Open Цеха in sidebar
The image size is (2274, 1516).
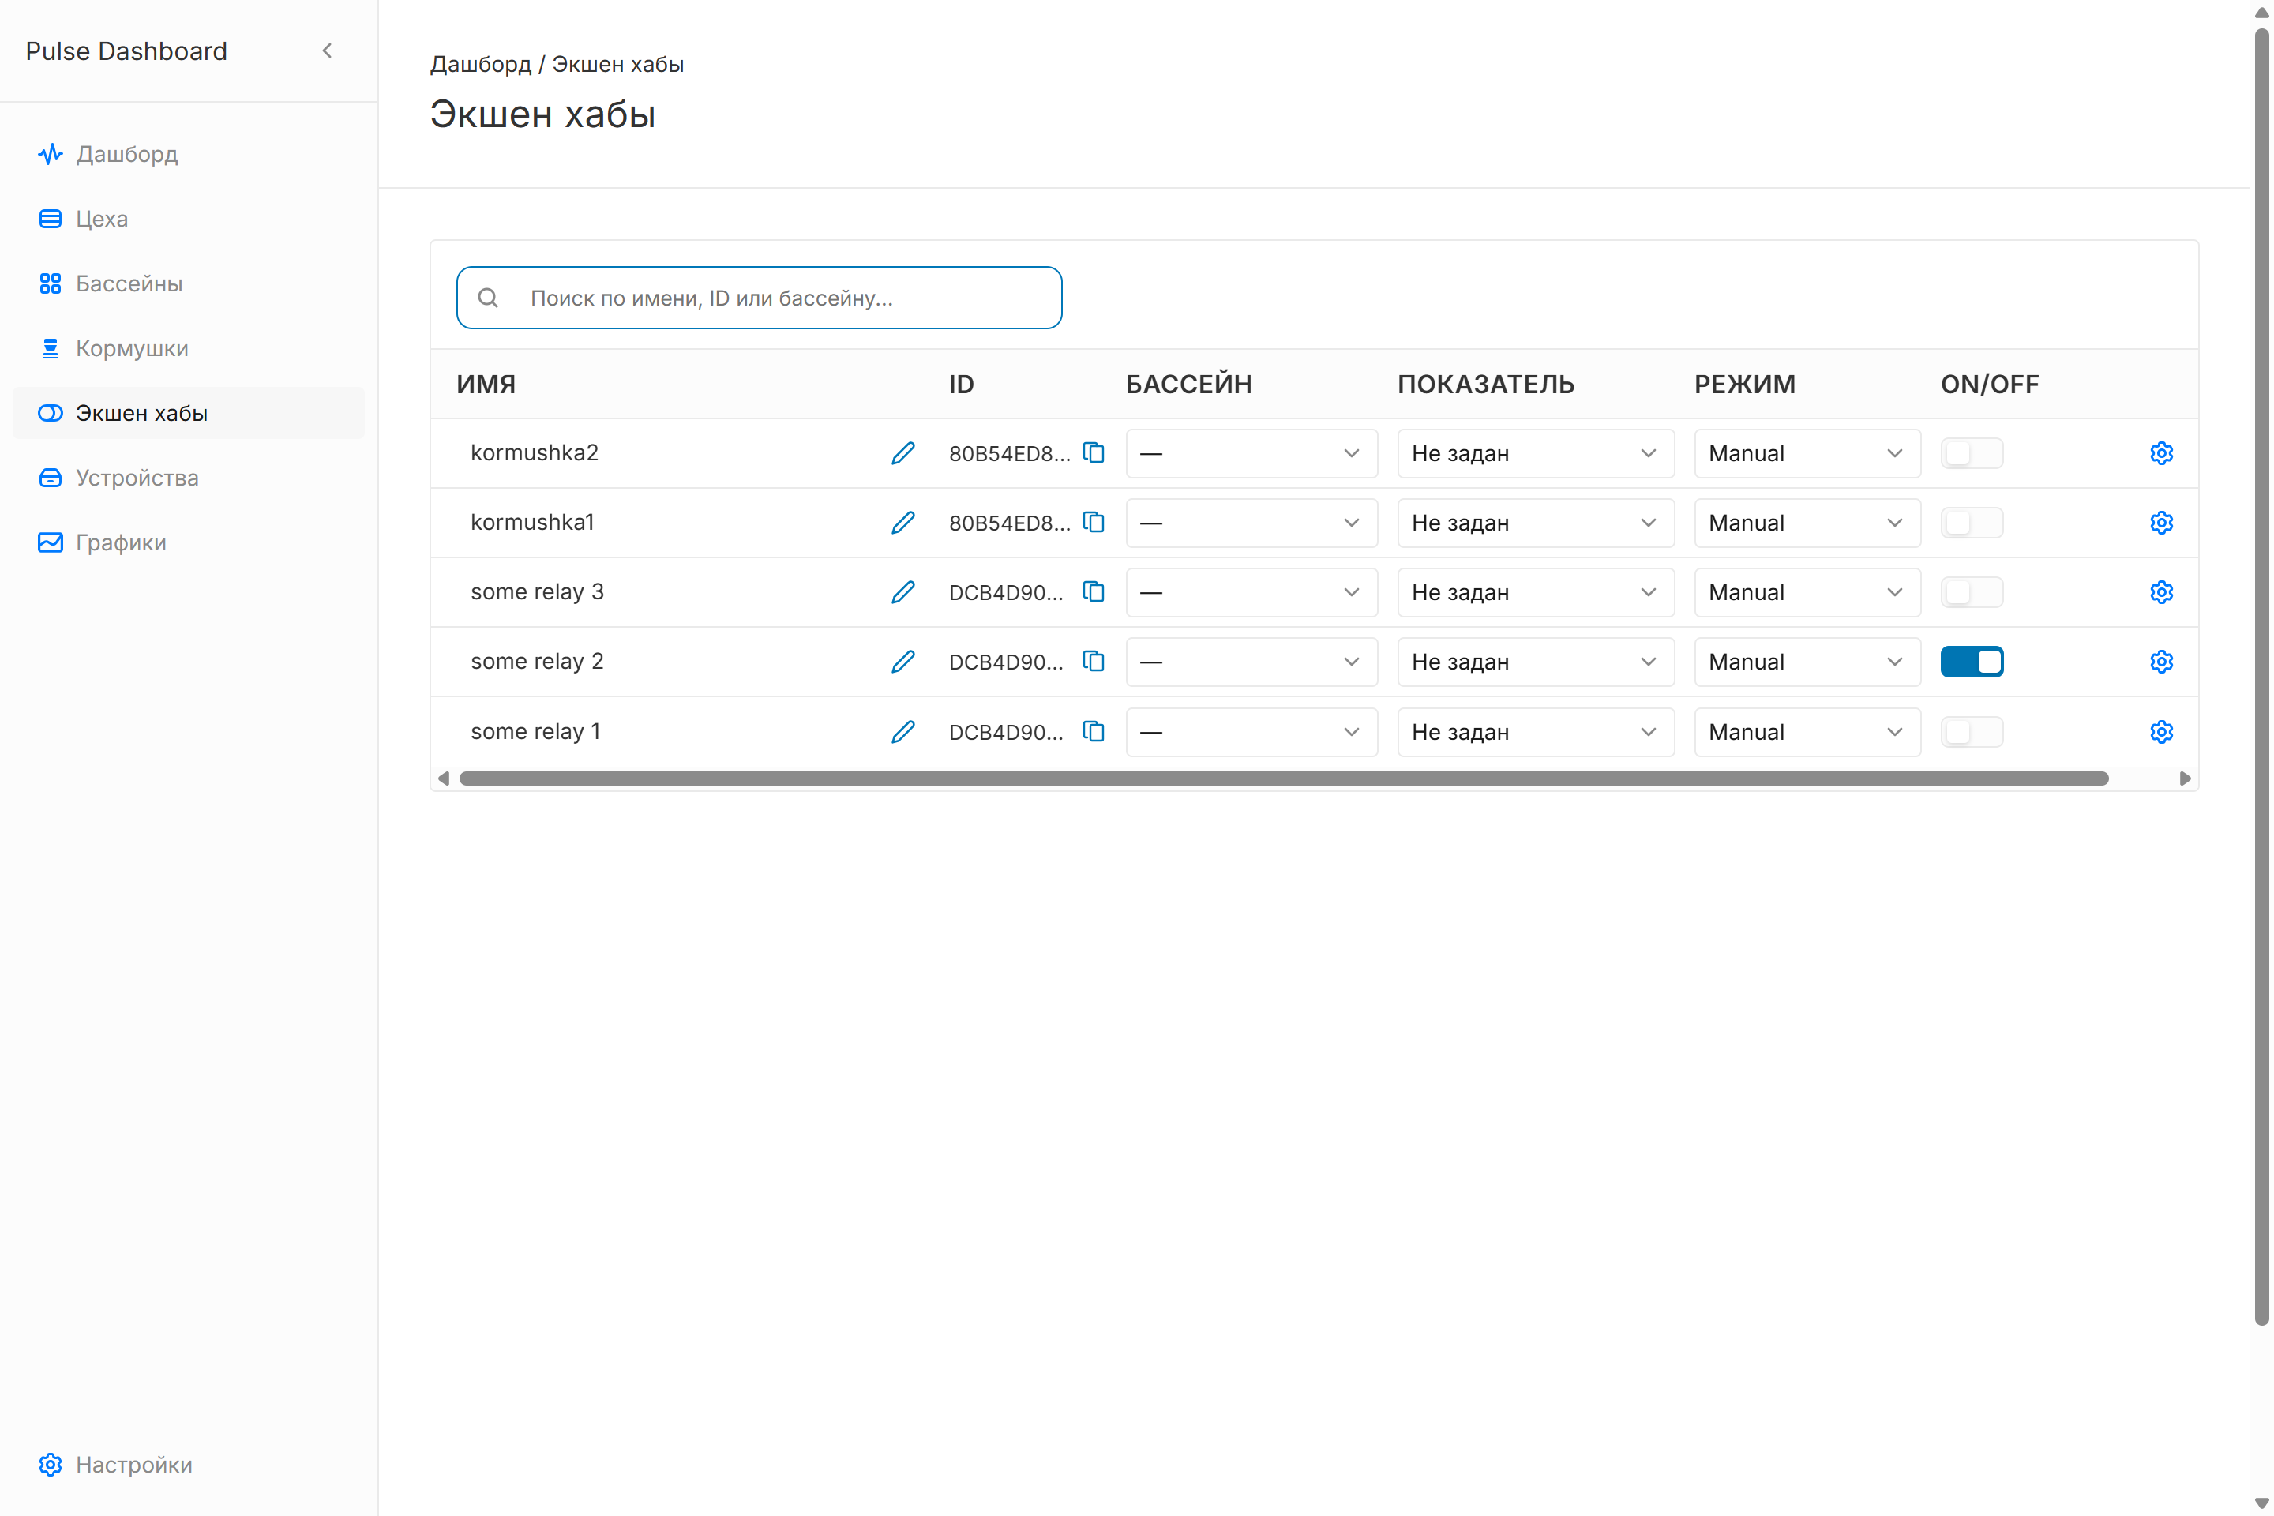[189, 219]
